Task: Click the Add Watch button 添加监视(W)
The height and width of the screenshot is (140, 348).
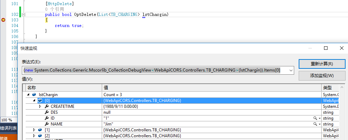Action: point(322,75)
